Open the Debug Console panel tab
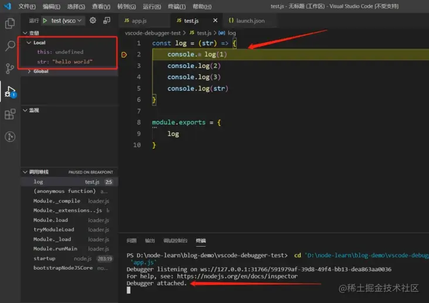 [175, 241]
